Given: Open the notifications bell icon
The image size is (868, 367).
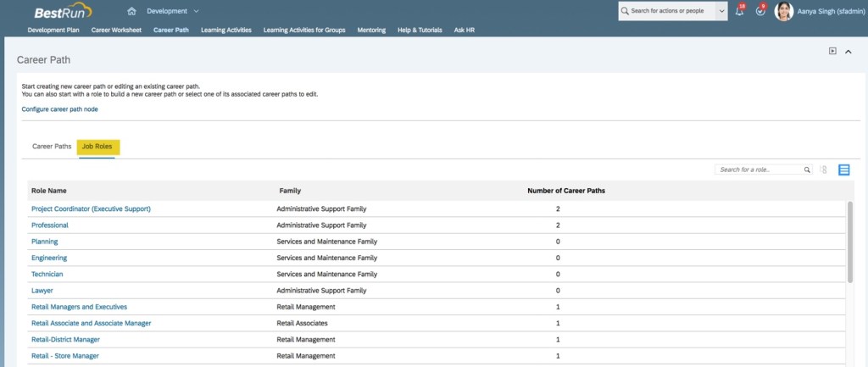Looking at the screenshot, I should [x=739, y=12].
